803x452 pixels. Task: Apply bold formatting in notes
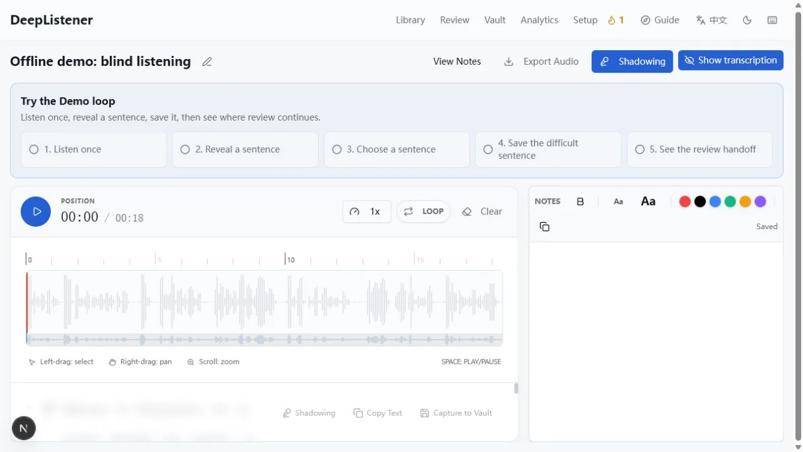(x=580, y=201)
